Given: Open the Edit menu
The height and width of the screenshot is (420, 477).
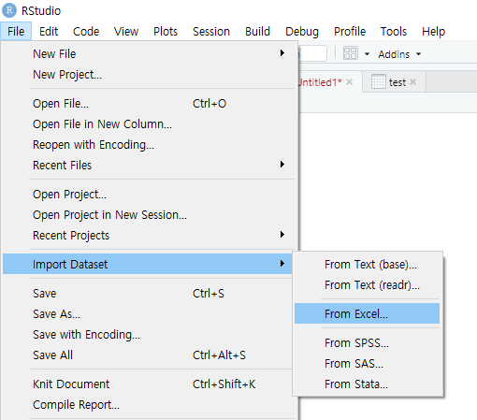Looking at the screenshot, I should coord(49,31).
